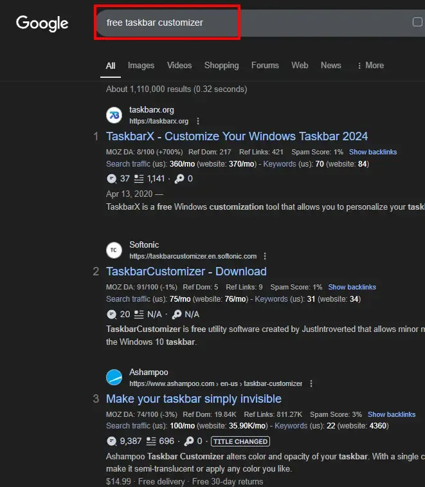This screenshot has height=487, width=425.
Task: Open the News tab
Action: (331, 65)
